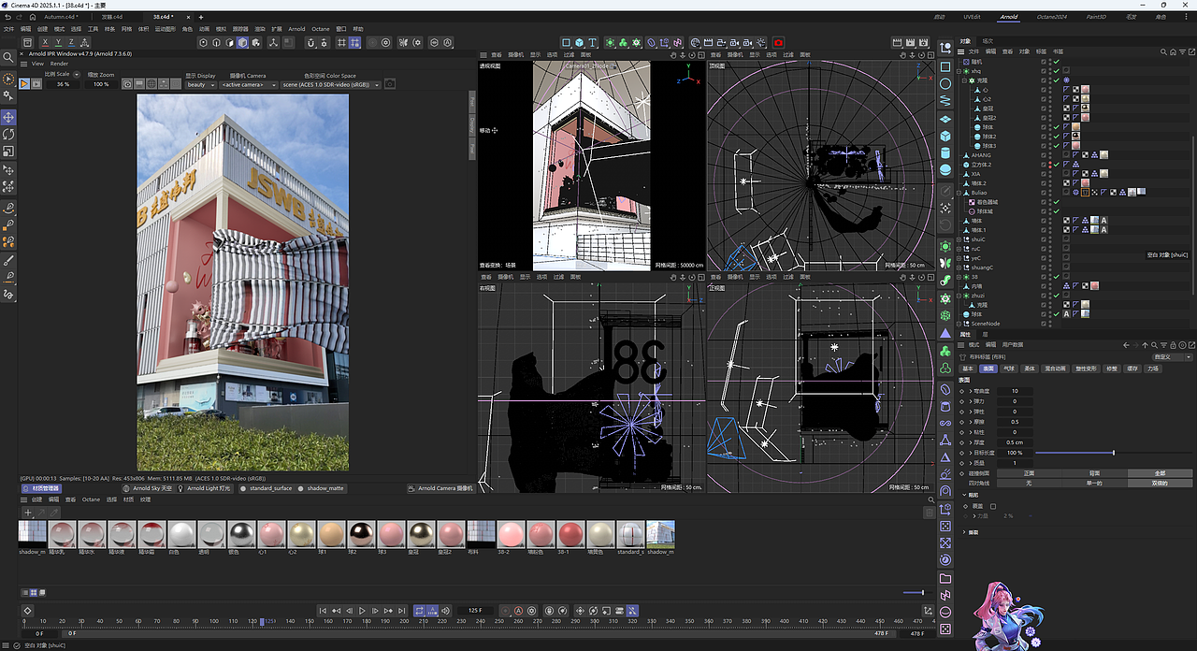This screenshot has height=651, width=1197.
Task: Toggle the green checkmark of object 38
Action: click(x=1056, y=277)
